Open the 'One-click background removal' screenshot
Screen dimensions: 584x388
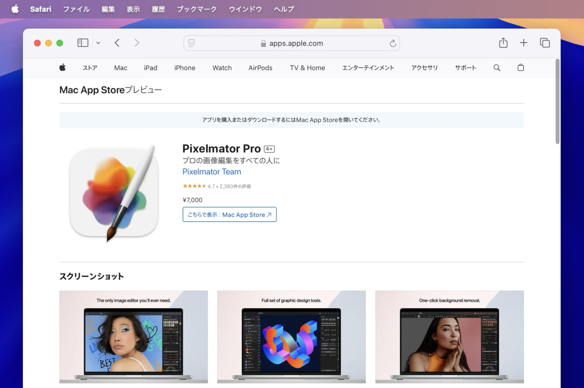tap(449, 337)
